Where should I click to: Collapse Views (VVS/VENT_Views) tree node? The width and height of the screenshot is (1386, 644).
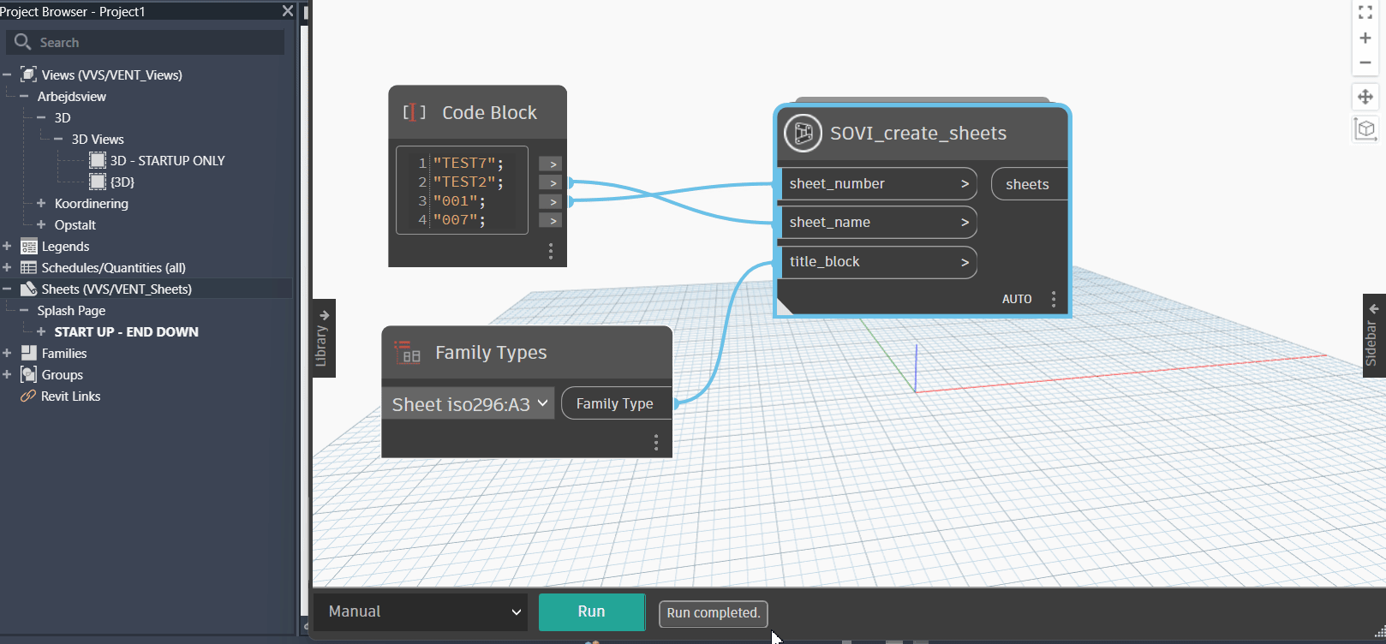[x=7, y=75]
